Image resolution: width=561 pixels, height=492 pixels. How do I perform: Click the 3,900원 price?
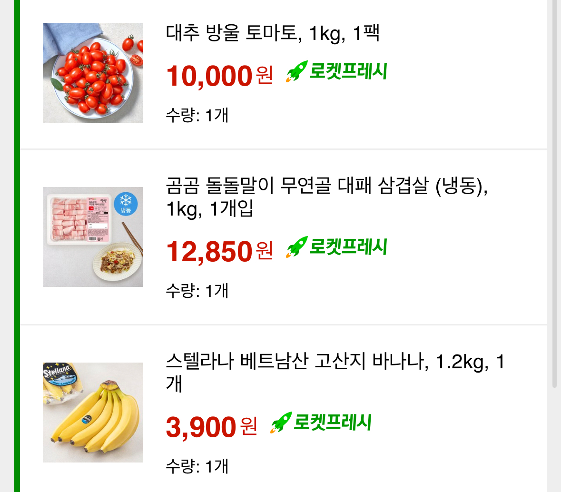(211, 427)
